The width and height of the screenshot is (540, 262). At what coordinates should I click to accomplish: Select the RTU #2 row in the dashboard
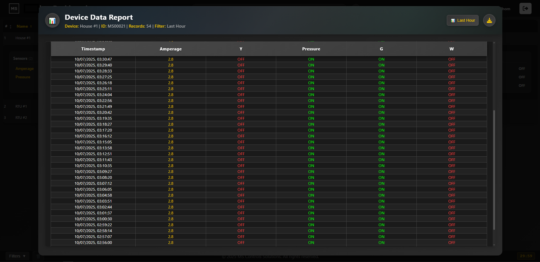click(21, 118)
